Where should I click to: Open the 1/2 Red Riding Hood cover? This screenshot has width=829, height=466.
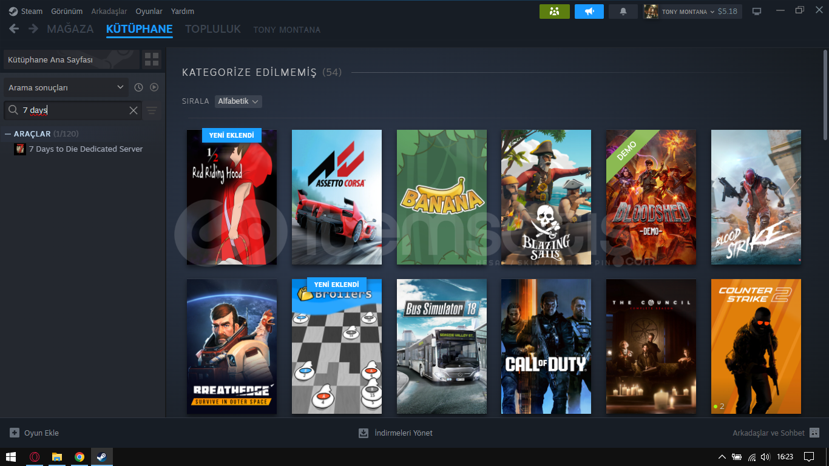coord(232,197)
